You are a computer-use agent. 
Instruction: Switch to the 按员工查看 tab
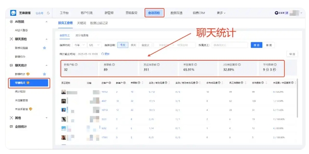click(65, 23)
